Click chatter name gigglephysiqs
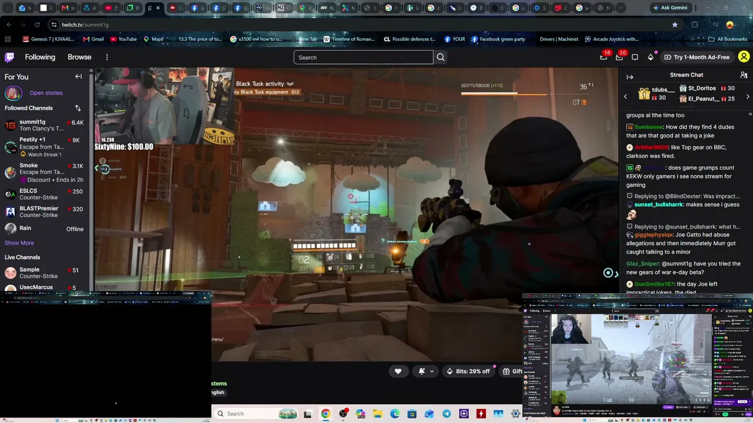The image size is (753, 423). point(653,235)
